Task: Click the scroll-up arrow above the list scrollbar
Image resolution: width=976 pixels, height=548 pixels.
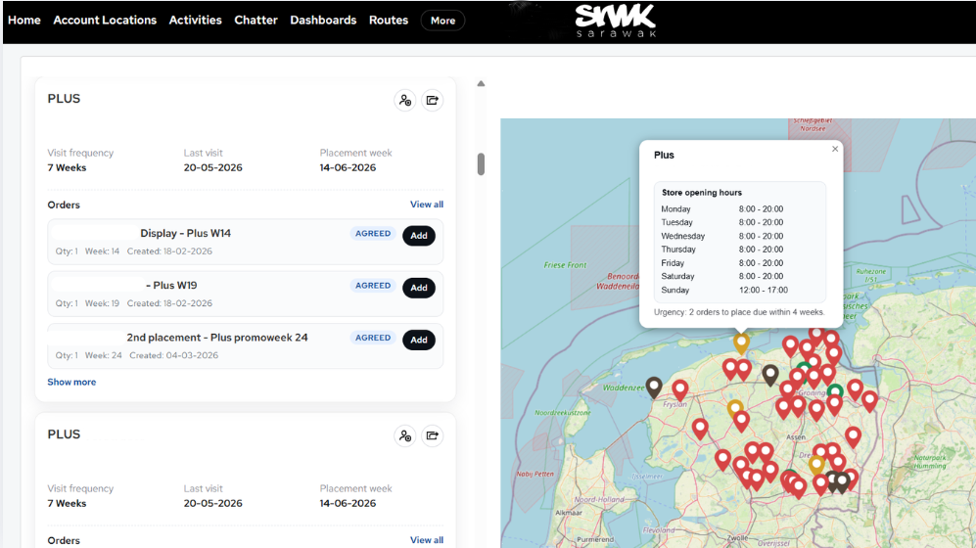Action: [481, 83]
